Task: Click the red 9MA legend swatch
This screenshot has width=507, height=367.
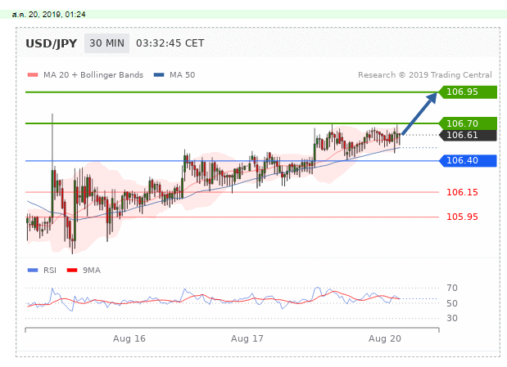Action: pyautogui.click(x=72, y=271)
